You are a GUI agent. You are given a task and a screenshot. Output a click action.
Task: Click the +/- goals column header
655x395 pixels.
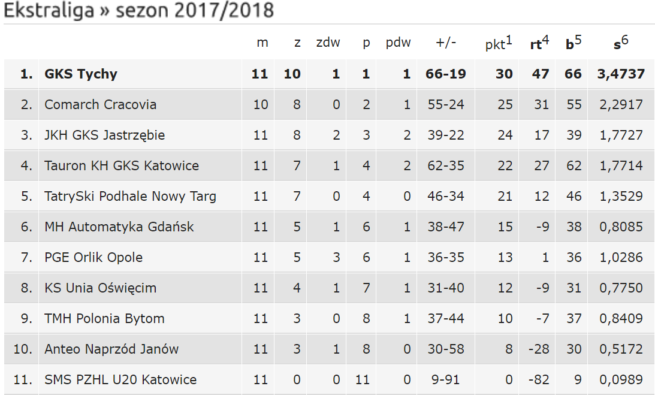446,42
